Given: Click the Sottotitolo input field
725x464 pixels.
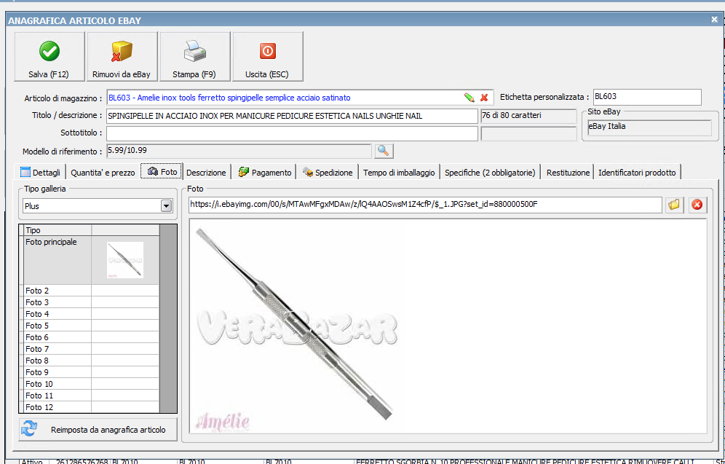Looking at the screenshot, I should (x=292, y=133).
